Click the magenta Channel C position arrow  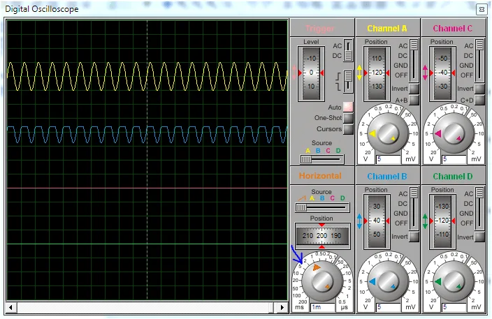(x=425, y=73)
